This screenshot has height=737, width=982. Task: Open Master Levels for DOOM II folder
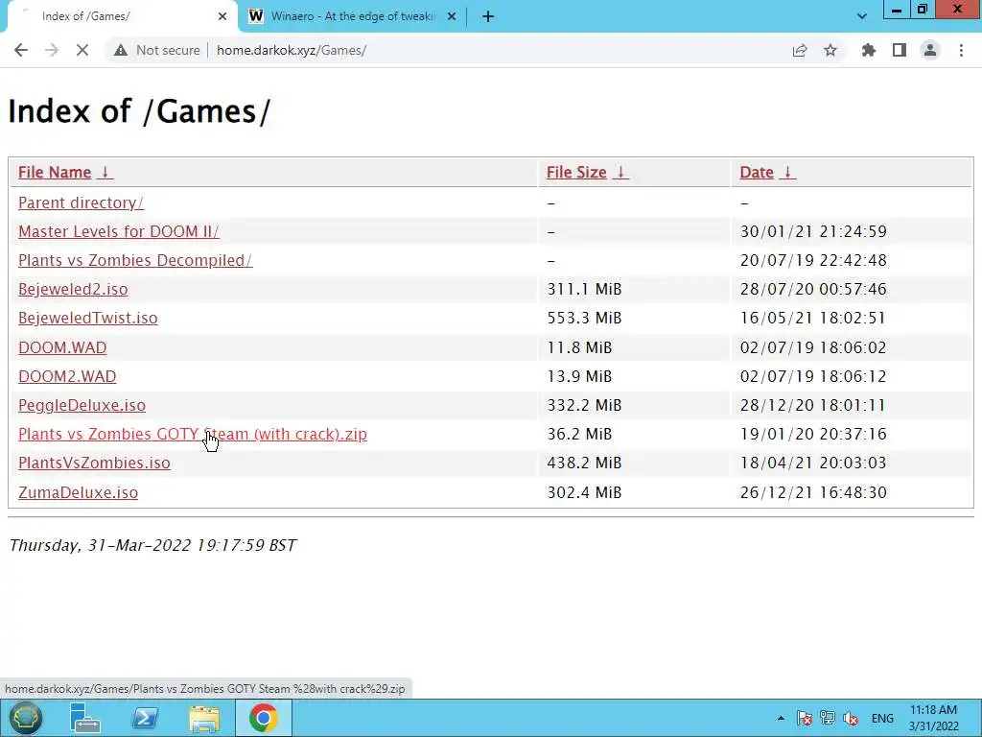point(118,231)
